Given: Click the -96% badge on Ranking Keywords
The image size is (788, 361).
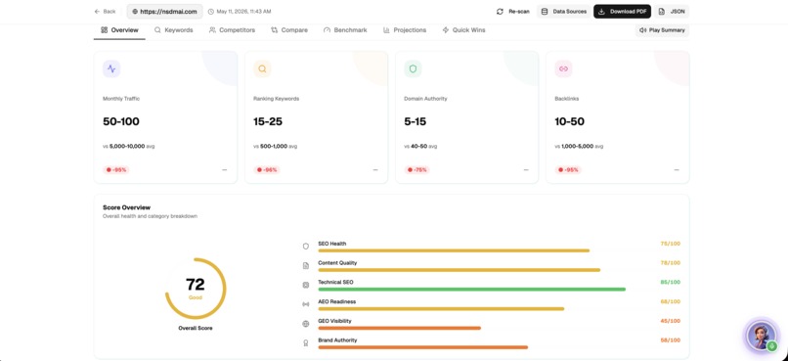Looking at the screenshot, I should click(x=267, y=170).
